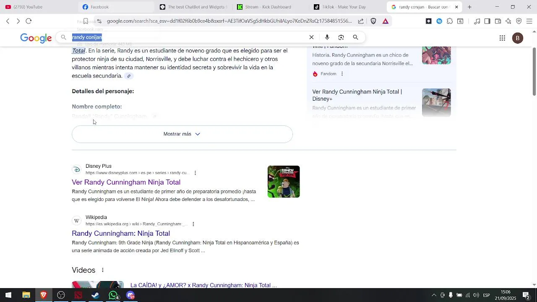
Task: Click Fandom source label
Action: click(328, 74)
